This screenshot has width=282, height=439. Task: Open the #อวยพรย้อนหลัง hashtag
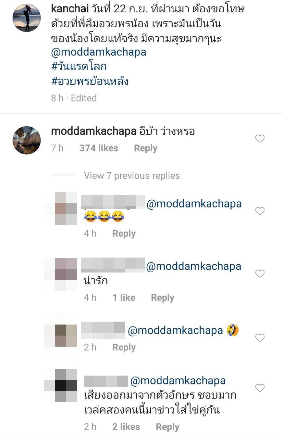pos(90,81)
